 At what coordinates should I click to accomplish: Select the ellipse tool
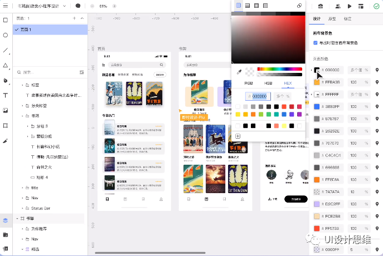(6, 35)
